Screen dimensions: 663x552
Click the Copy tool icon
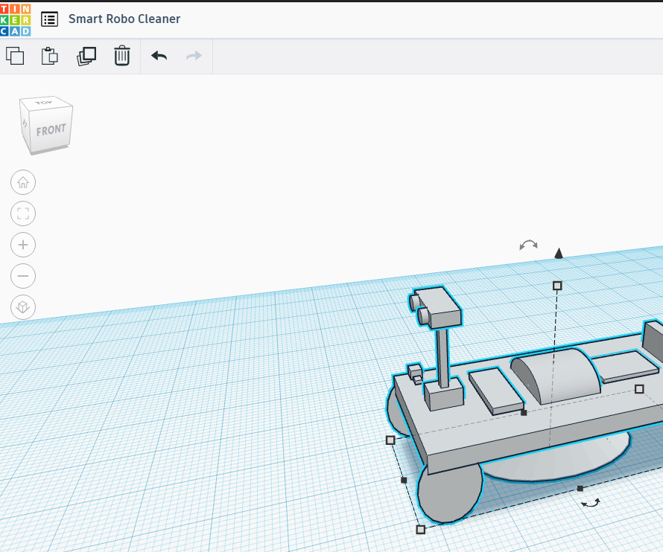tap(15, 56)
